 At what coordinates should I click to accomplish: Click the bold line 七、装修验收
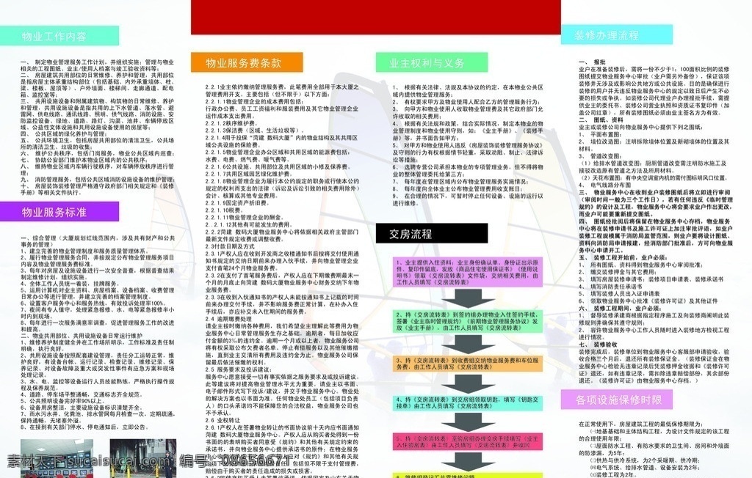pos(598,345)
